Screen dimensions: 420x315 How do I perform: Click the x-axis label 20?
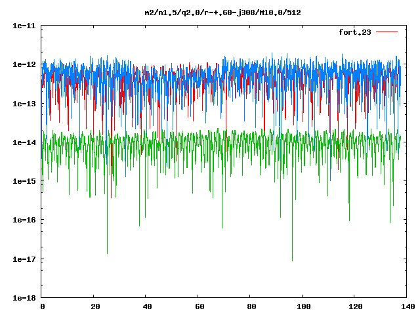click(95, 306)
